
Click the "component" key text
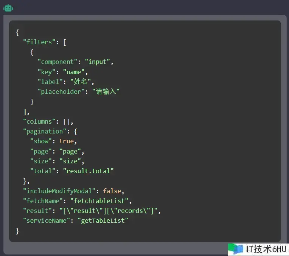[57, 62]
